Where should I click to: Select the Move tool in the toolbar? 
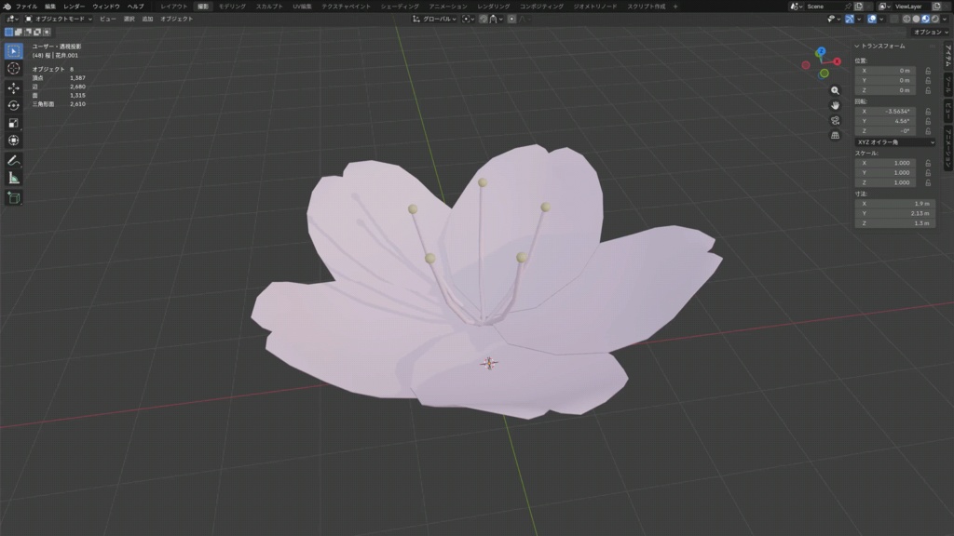tap(13, 88)
